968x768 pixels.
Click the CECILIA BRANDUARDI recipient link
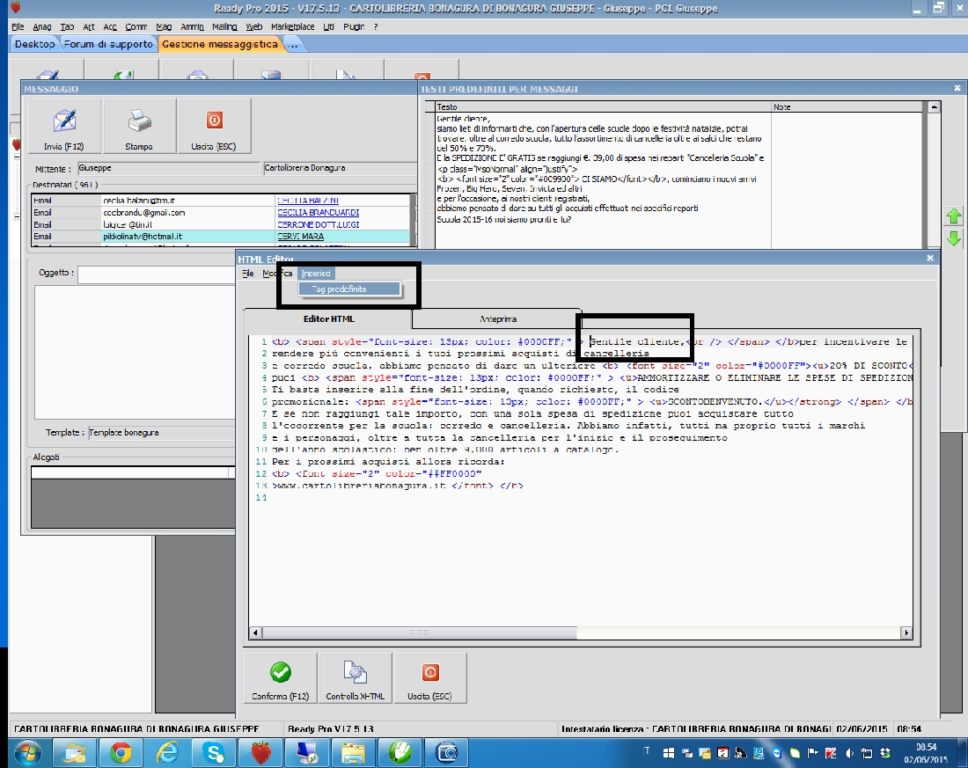coord(318,212)
